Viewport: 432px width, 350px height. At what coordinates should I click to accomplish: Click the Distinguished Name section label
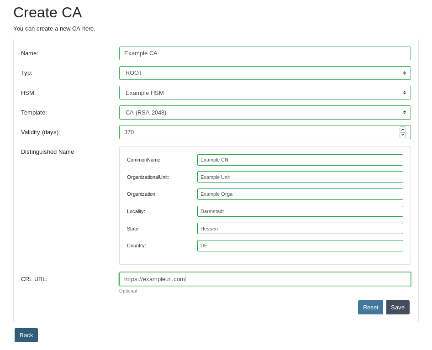point(47,152)
